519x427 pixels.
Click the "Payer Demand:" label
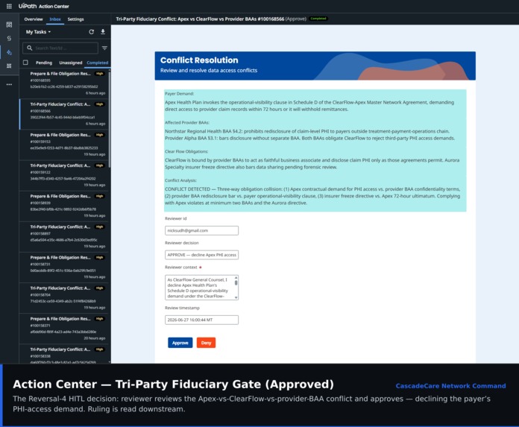point(179,94)
